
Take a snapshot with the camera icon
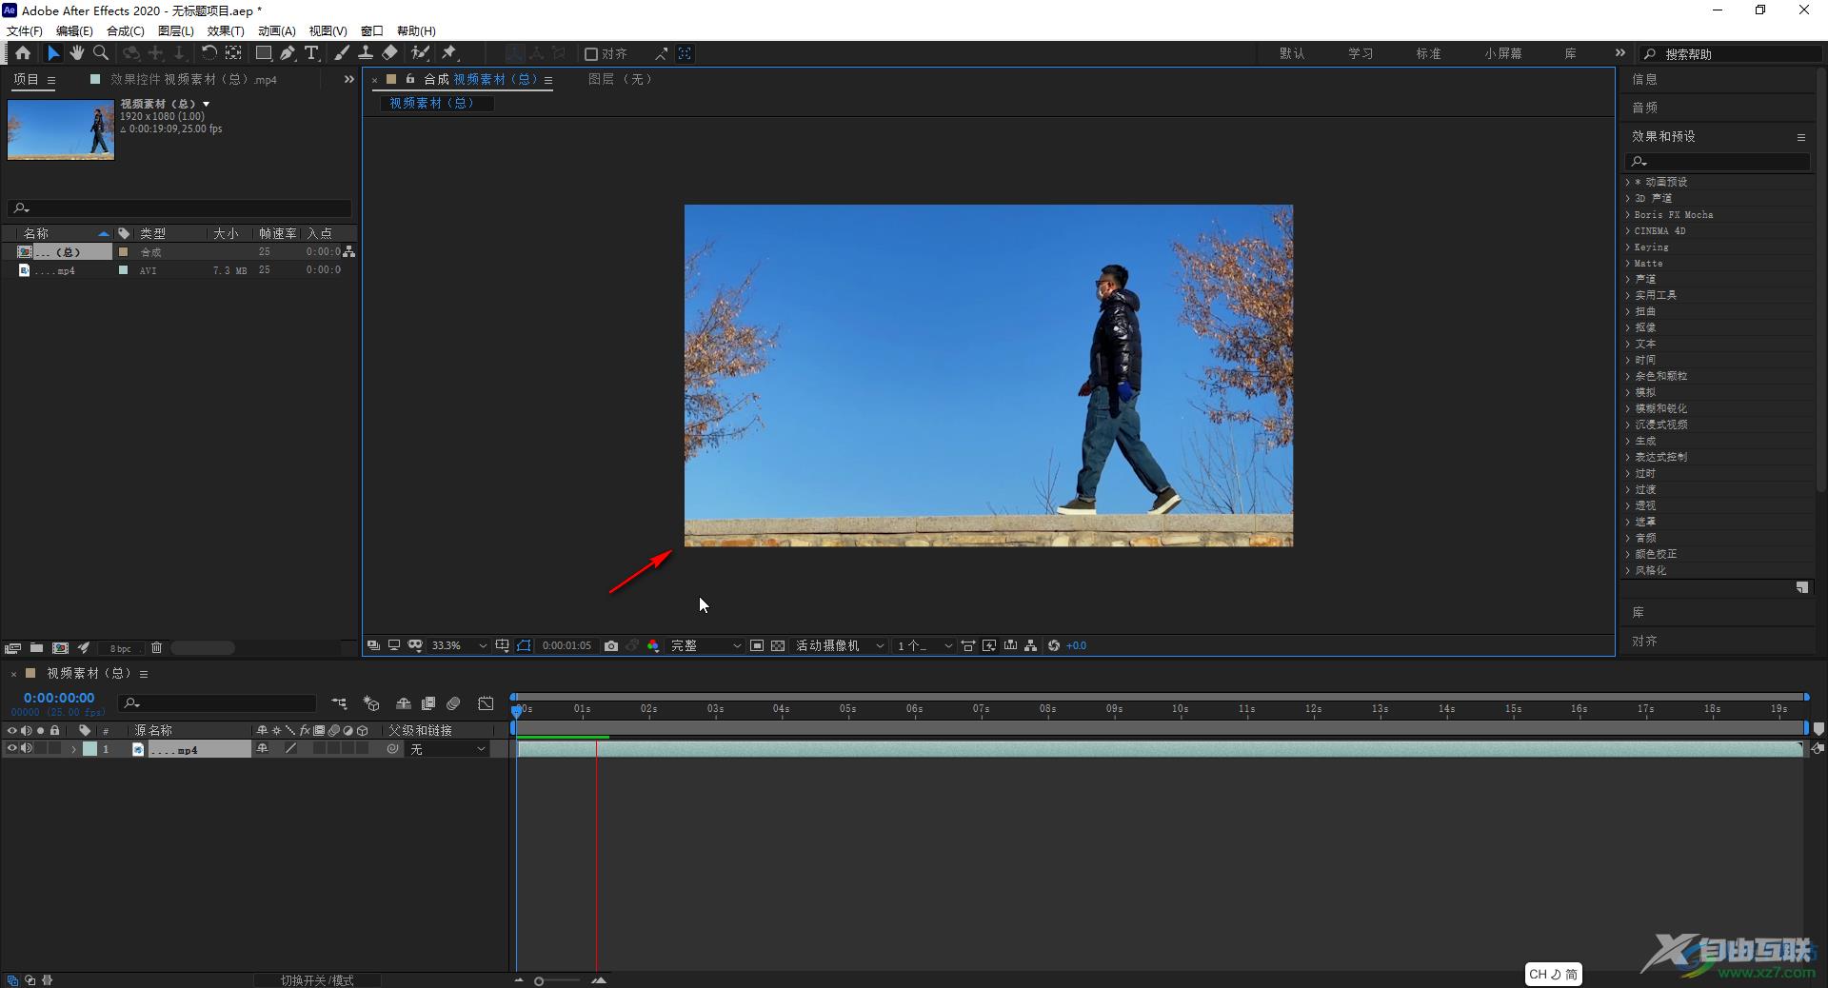point(611,645)
